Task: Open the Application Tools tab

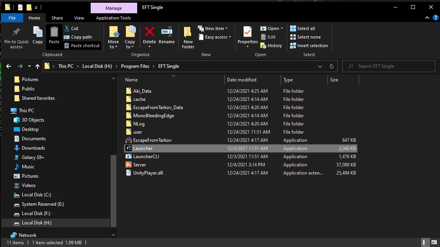Action: tap(113, 18)
